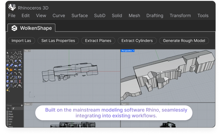This screenshot has height=136, width=221.
Task: Select the control point curve tool
Action: pos(20,53)
